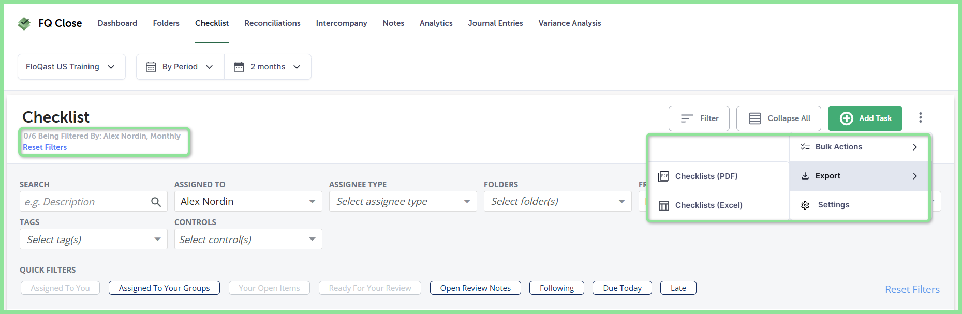Click the Settings gear icon
Viewport: 962px width, 314px height.
[x=805, y=205]
